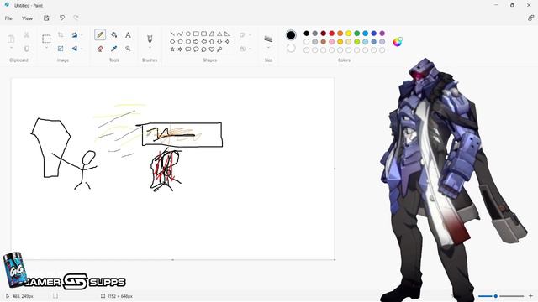Image resolution: width=538 pixels, height=302 pixels.
Task: Pick the red color swatch
Action: [332, 34]
